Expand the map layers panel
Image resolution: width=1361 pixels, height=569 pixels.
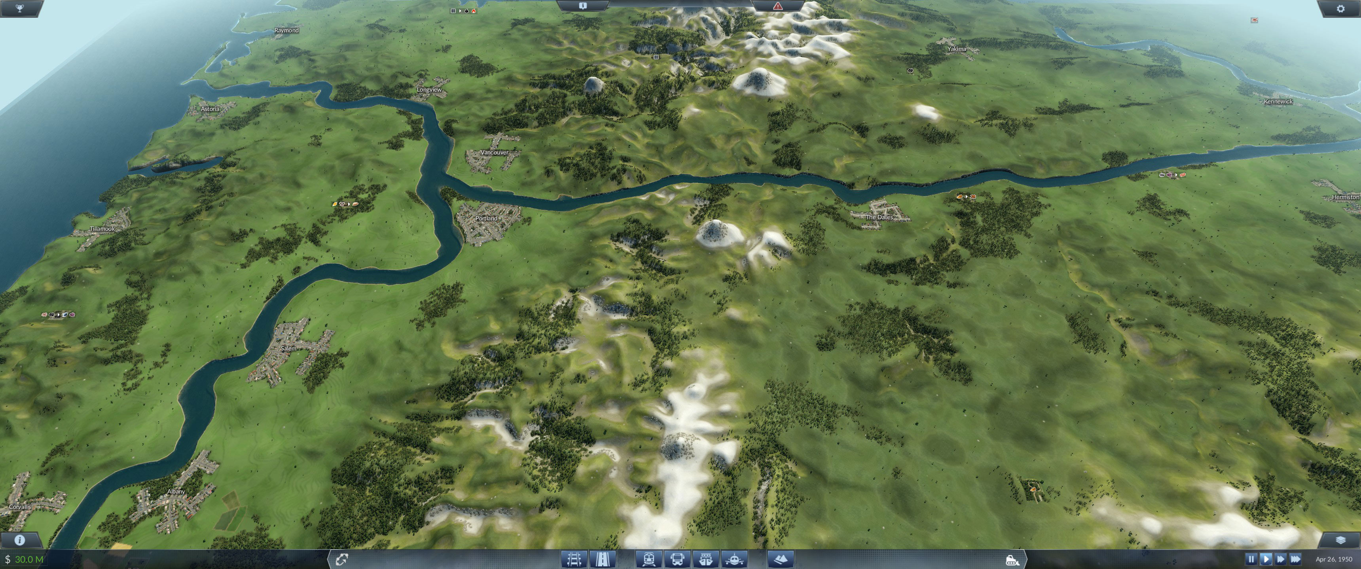(1340, 540)
